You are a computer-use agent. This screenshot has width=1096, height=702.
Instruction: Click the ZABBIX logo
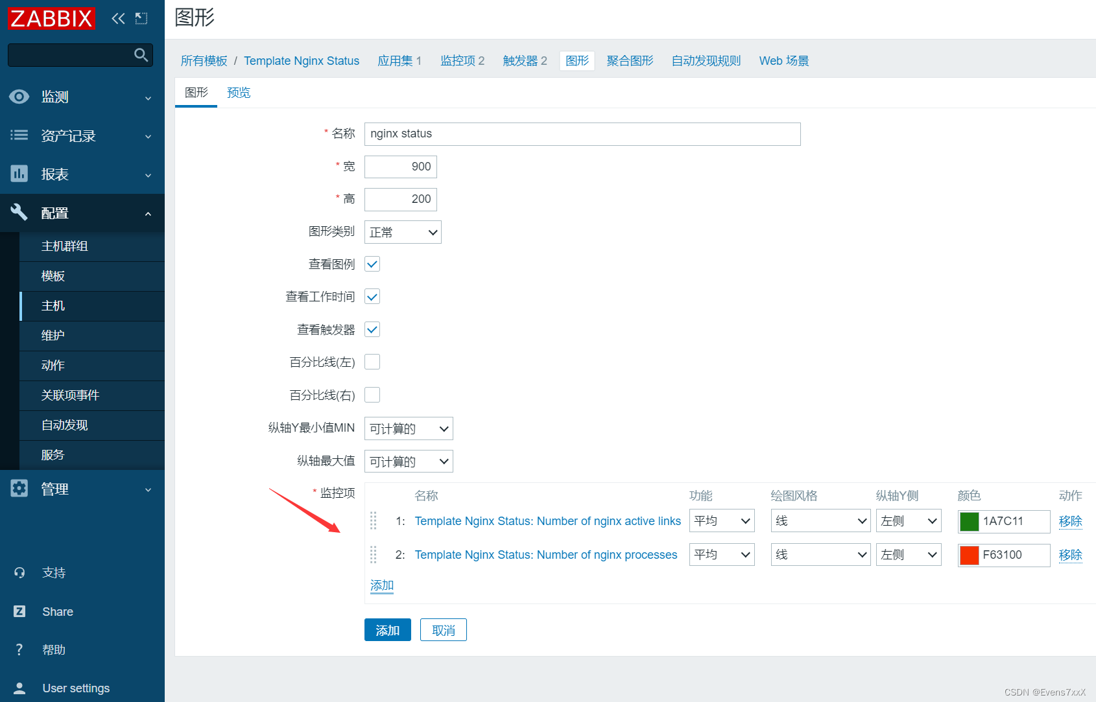(51, 18)
